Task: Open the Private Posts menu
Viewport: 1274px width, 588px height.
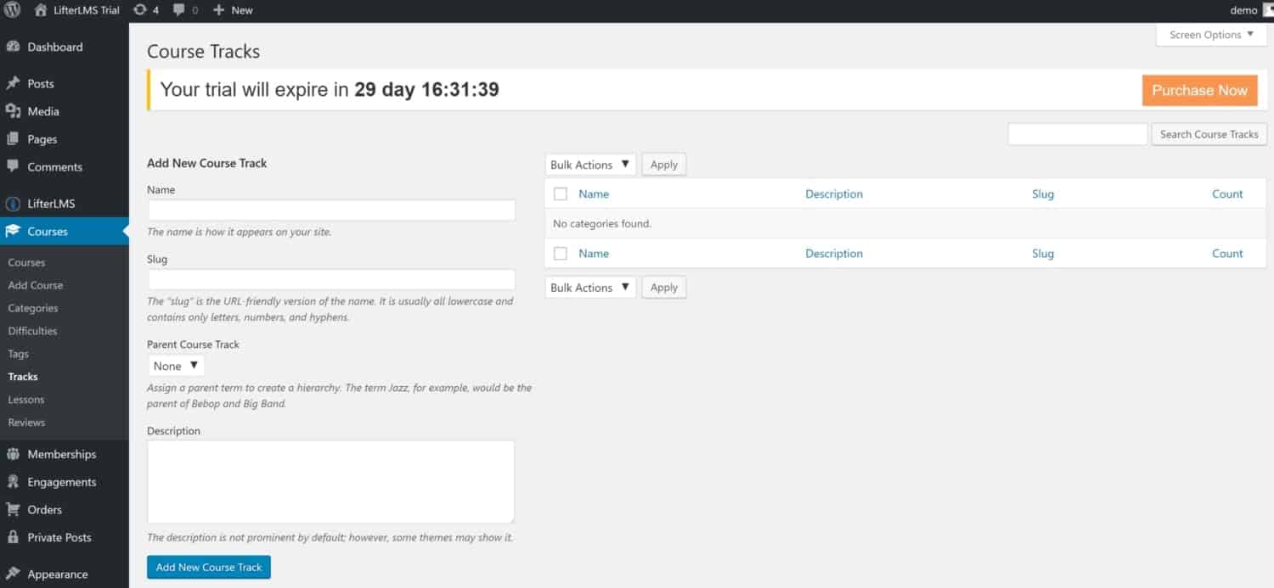Action: pyautogui.click(x=59, y=537)
